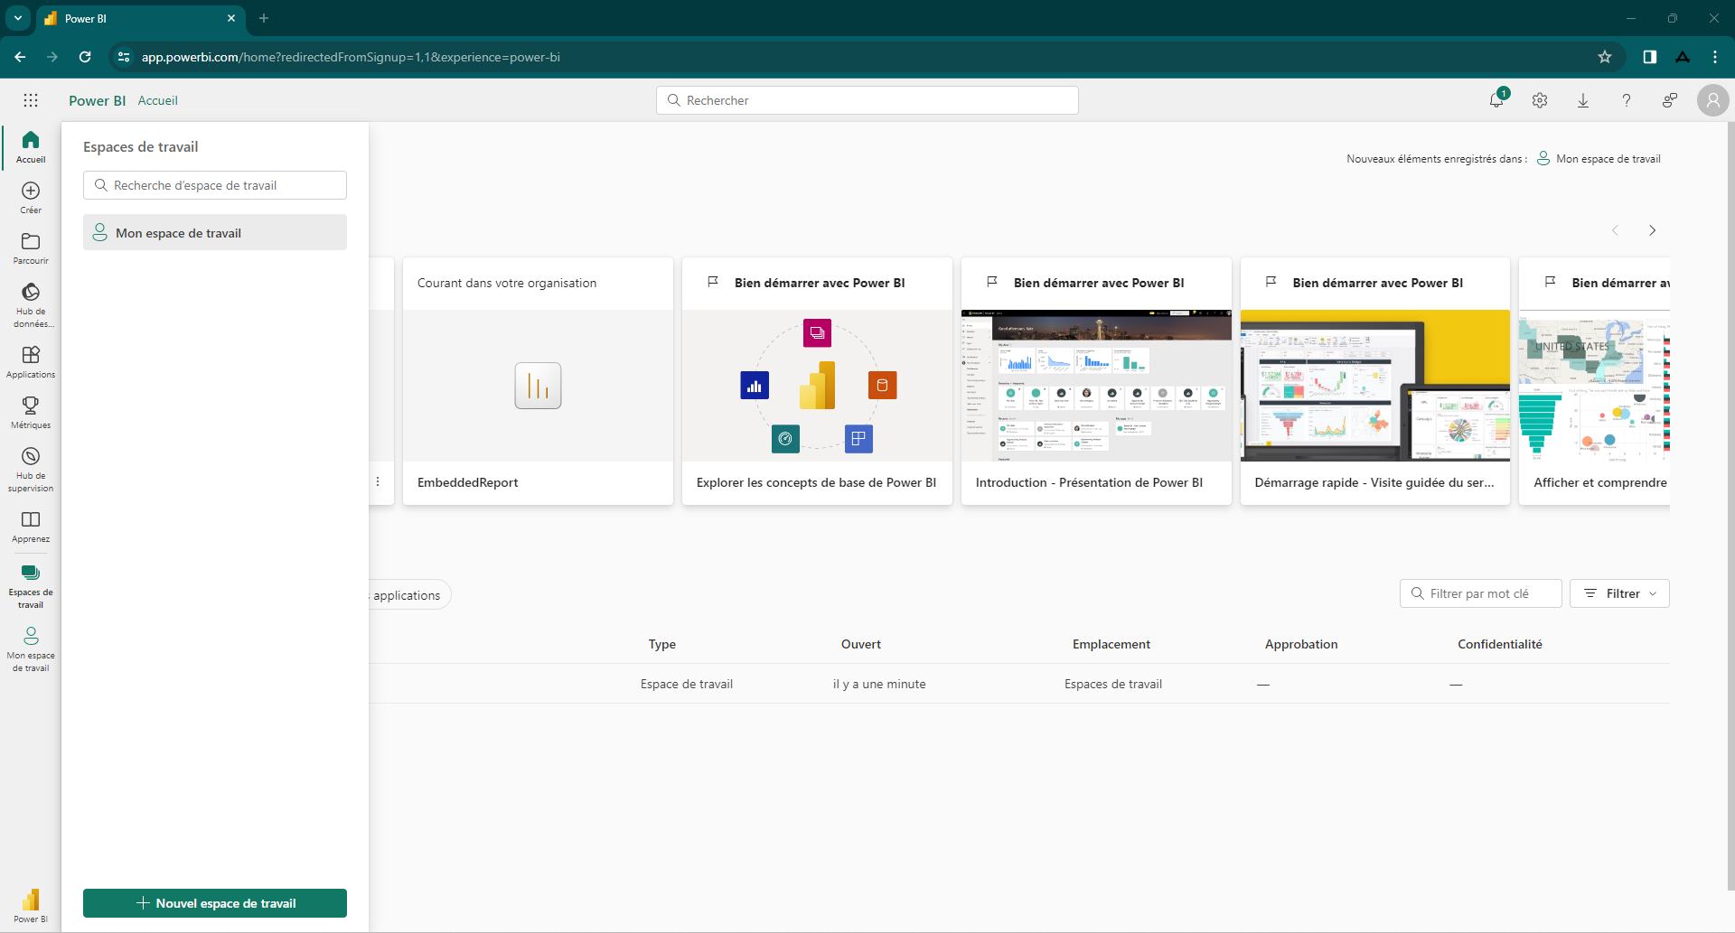Open Introduction - Présentation de Power BI card
The width and height of the screenshot is (1735, 933).
1096,381
